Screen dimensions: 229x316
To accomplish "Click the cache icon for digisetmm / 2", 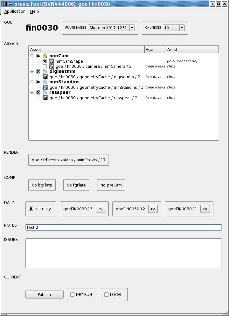I will coord(45,77).
